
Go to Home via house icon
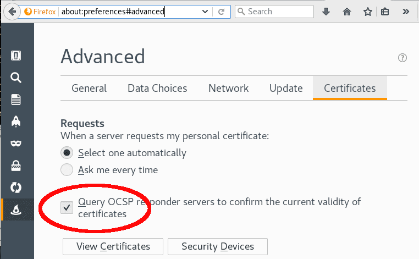347,12
